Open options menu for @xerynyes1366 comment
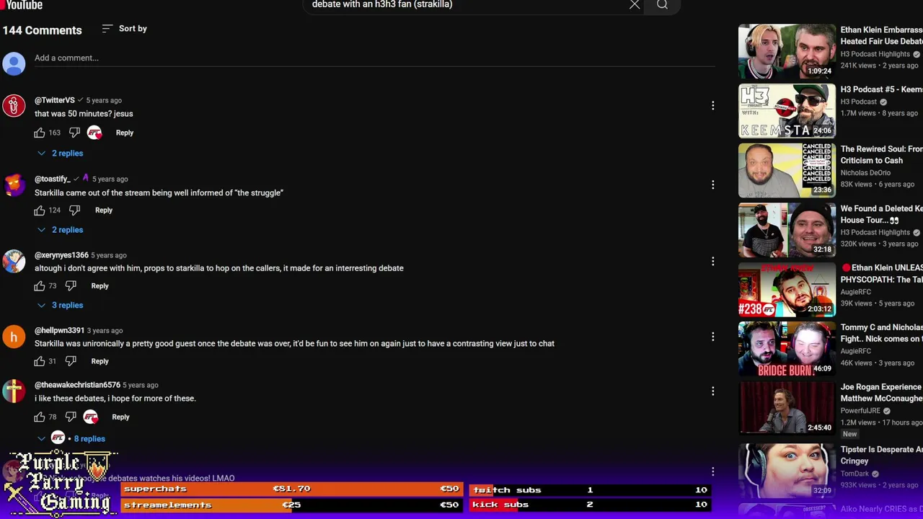The image size is (923, 519). click(712, 261)
